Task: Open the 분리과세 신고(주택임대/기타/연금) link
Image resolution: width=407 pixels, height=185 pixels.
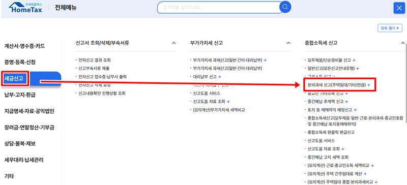Action: point(336,85)
